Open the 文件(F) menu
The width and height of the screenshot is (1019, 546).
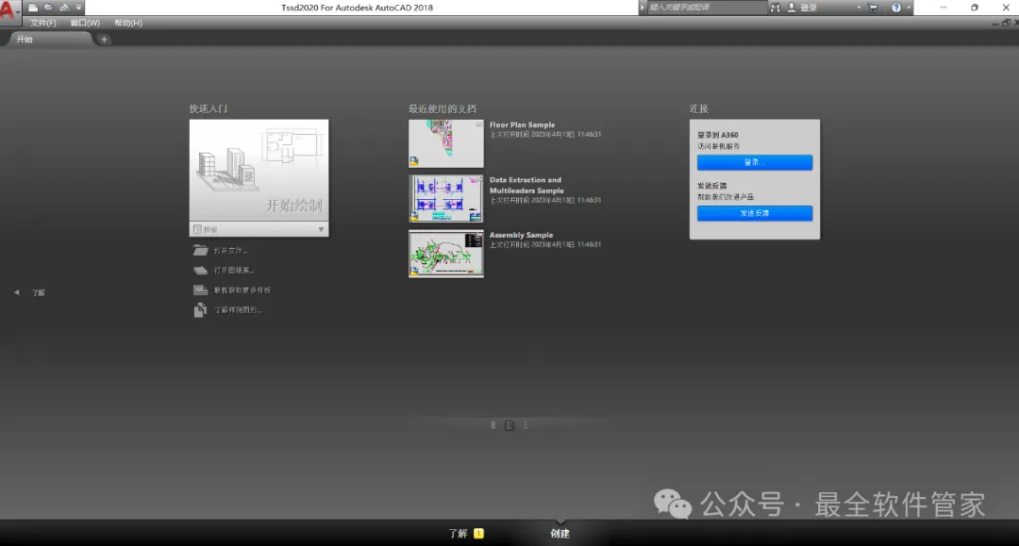click(x=42, y=23)
